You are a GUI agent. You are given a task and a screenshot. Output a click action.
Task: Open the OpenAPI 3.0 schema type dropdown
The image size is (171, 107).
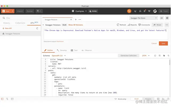point(59,56)
